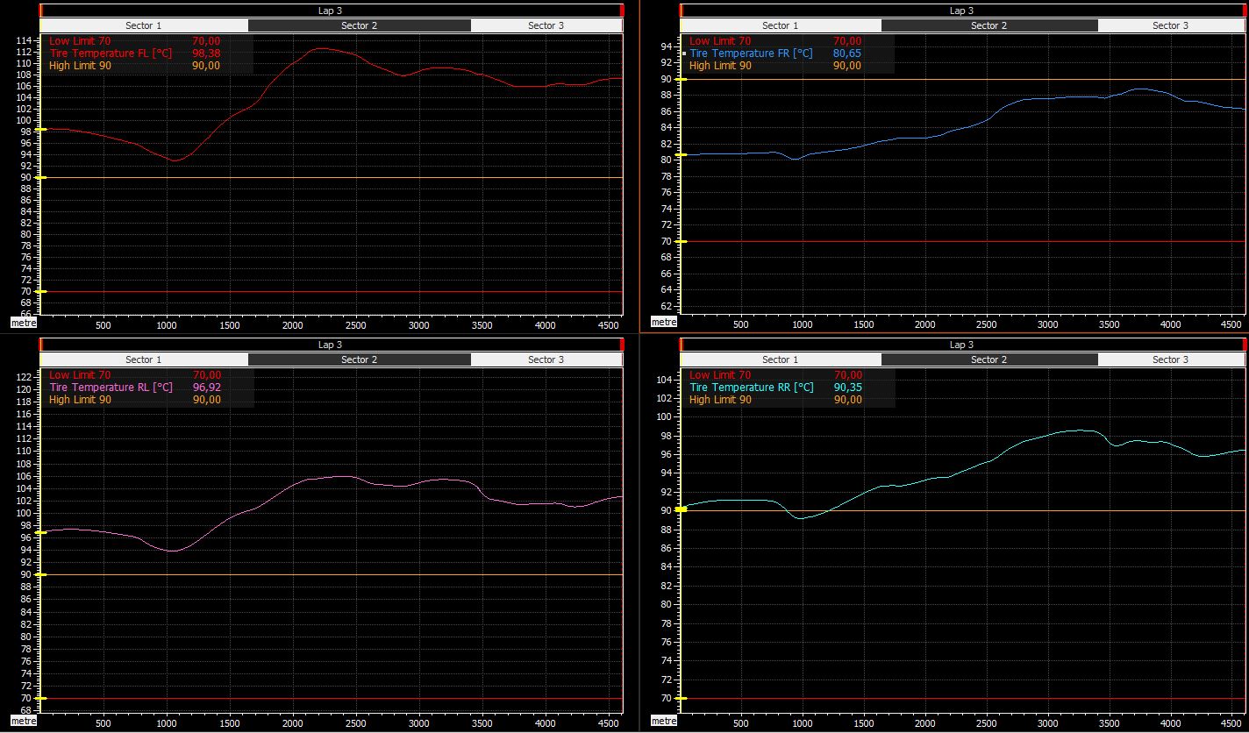Click the Lap 3 bar above RR graph
The height and width of the screenshot is (733, 1249).
coord(962,345)
